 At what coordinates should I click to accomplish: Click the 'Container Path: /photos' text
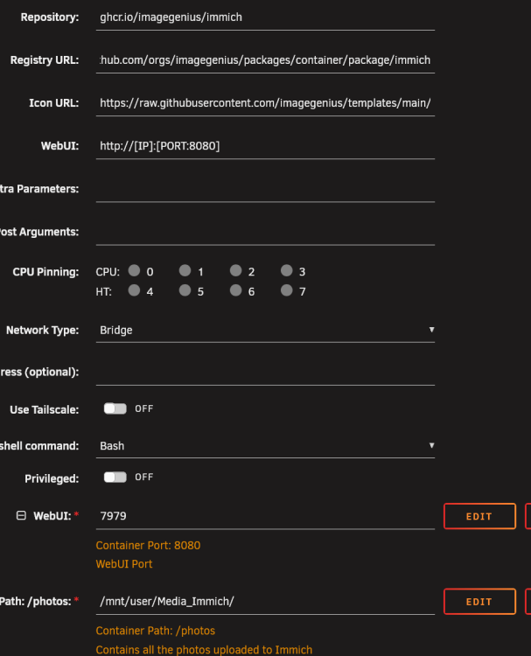click(155, 631)
